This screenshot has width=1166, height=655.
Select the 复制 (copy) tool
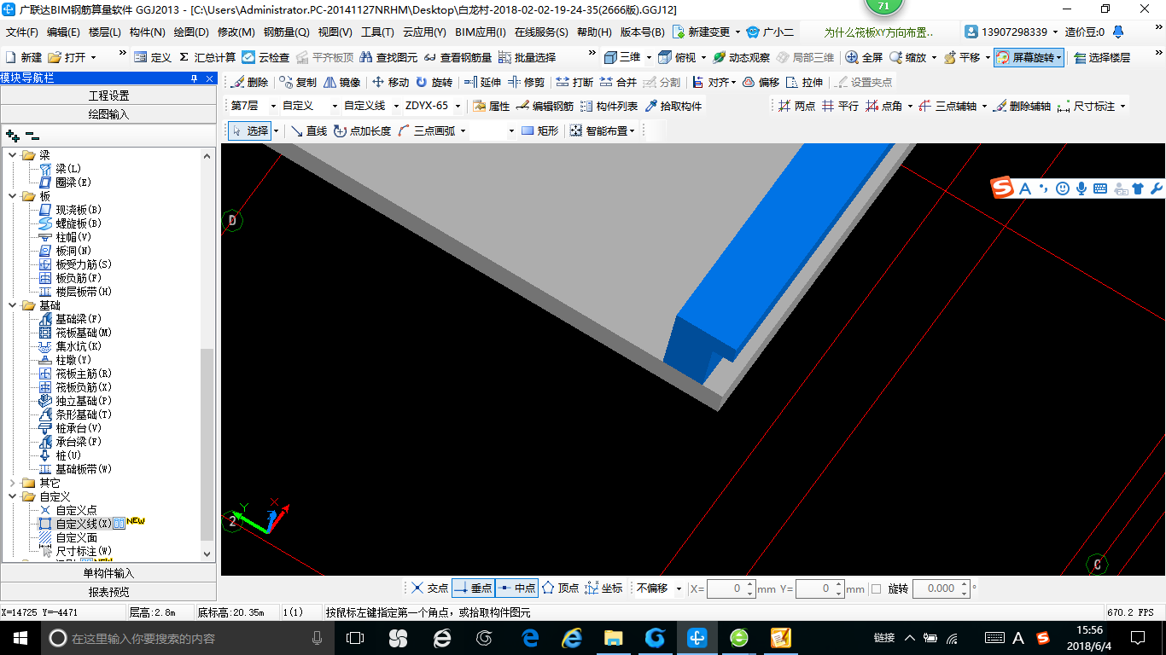click(x=297, y=83)
